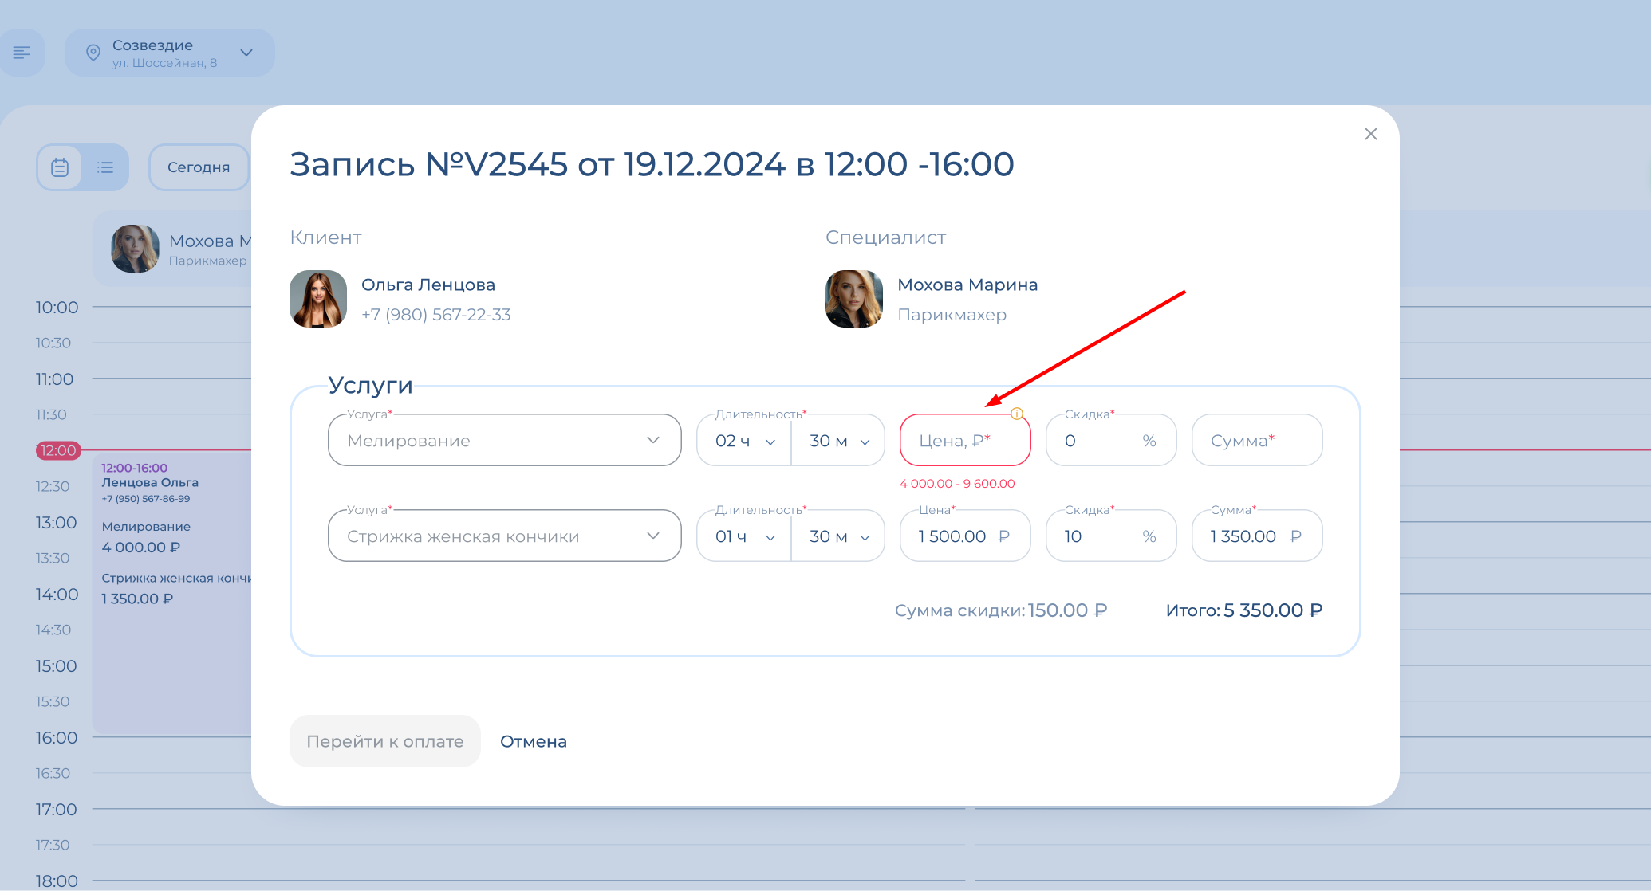
Task: Click Мохова Марина specialist avatar in dialog
Action: coord(853,299)
